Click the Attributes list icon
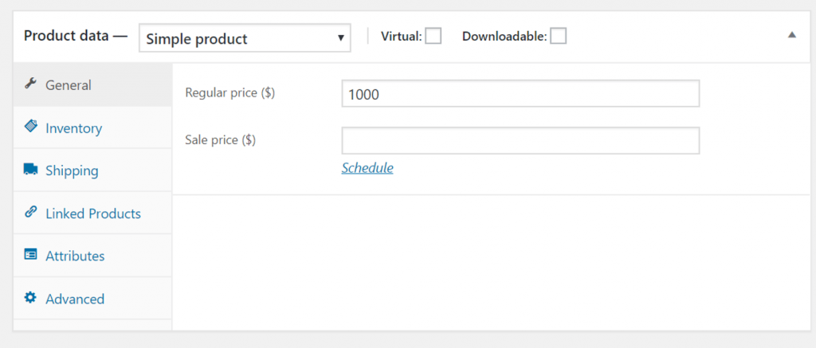 [30, 256]
